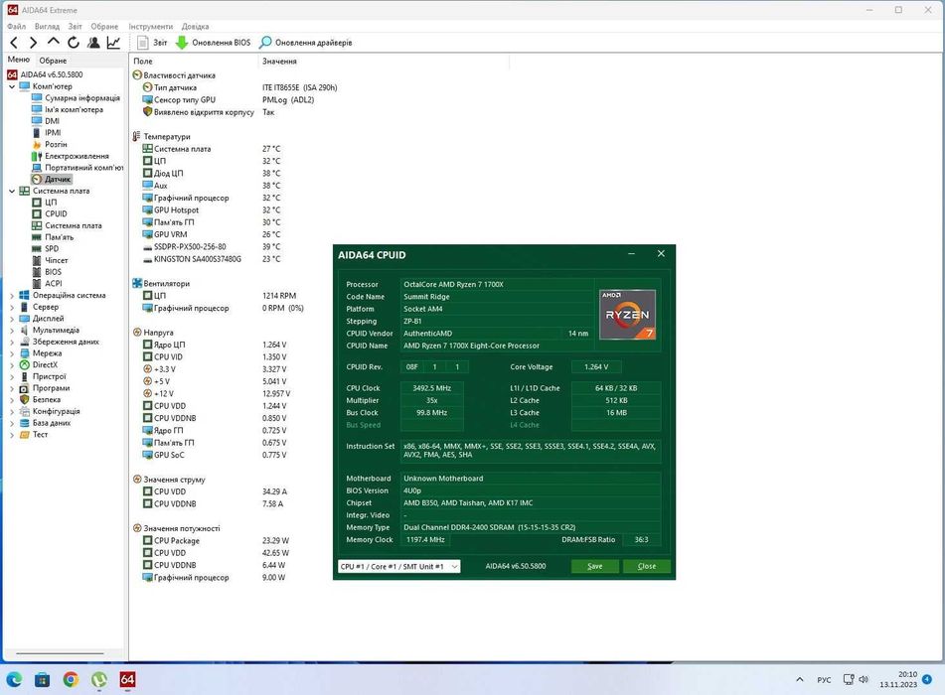Switch to the Обране sidebar tab

coord(53,61)
